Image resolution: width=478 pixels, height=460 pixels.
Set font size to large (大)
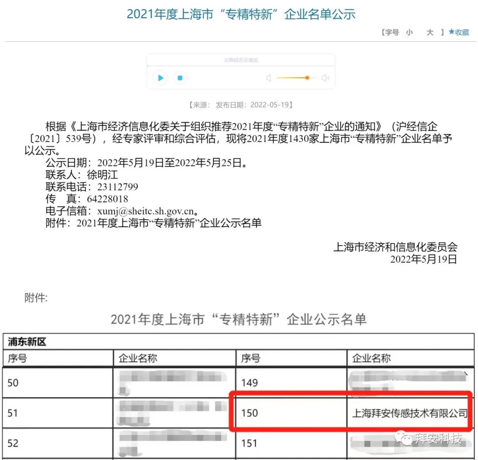[430, 32]
